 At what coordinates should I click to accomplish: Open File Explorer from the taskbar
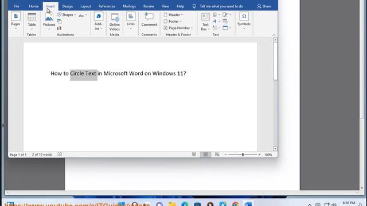pos(172,204)
